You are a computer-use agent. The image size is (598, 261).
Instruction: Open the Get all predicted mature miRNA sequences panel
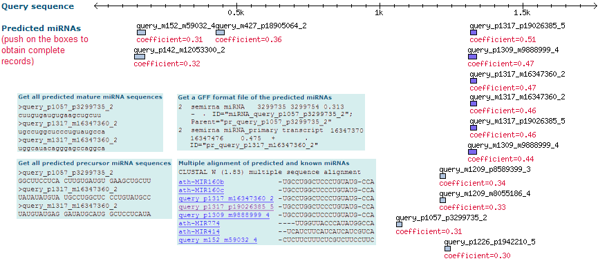(x=90, y=97)
